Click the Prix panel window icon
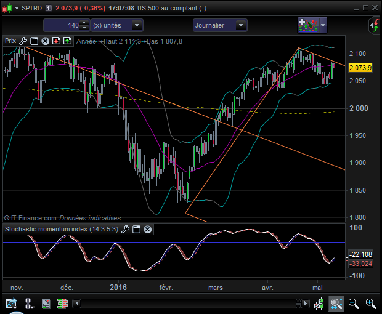Image resolution: width=382 pixels, height=314 pixels. pyautogui.click(x=34, y=41)
